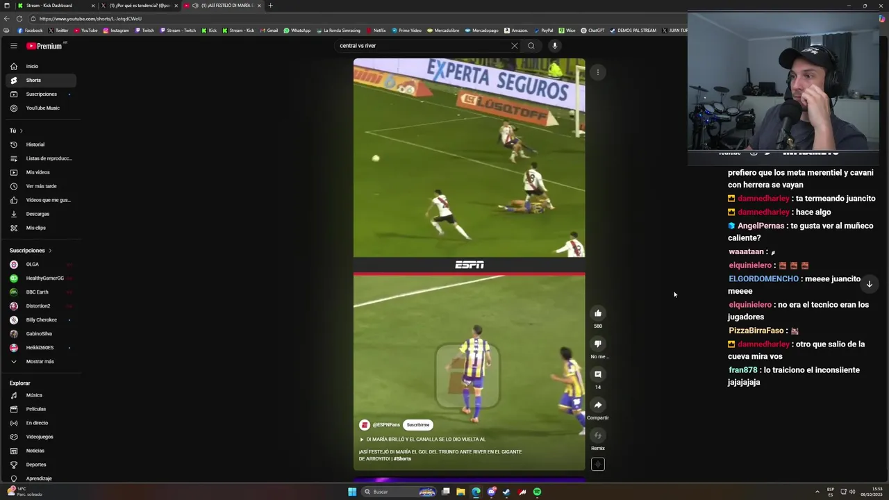The image size is (889, 500).
Task: Open the YouTube hamburger guide menu
Action: coord(13,46)
